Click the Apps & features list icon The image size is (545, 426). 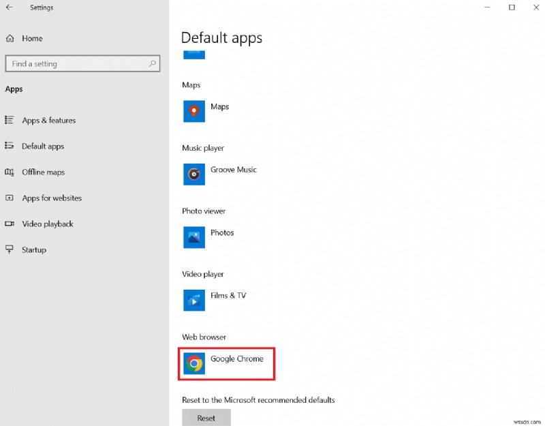[10, 120]
